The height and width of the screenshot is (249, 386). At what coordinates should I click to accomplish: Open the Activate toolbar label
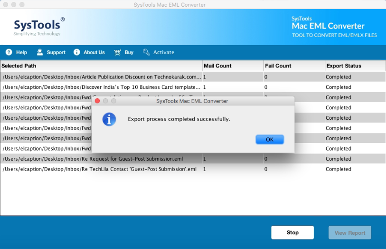coord(163,52)
